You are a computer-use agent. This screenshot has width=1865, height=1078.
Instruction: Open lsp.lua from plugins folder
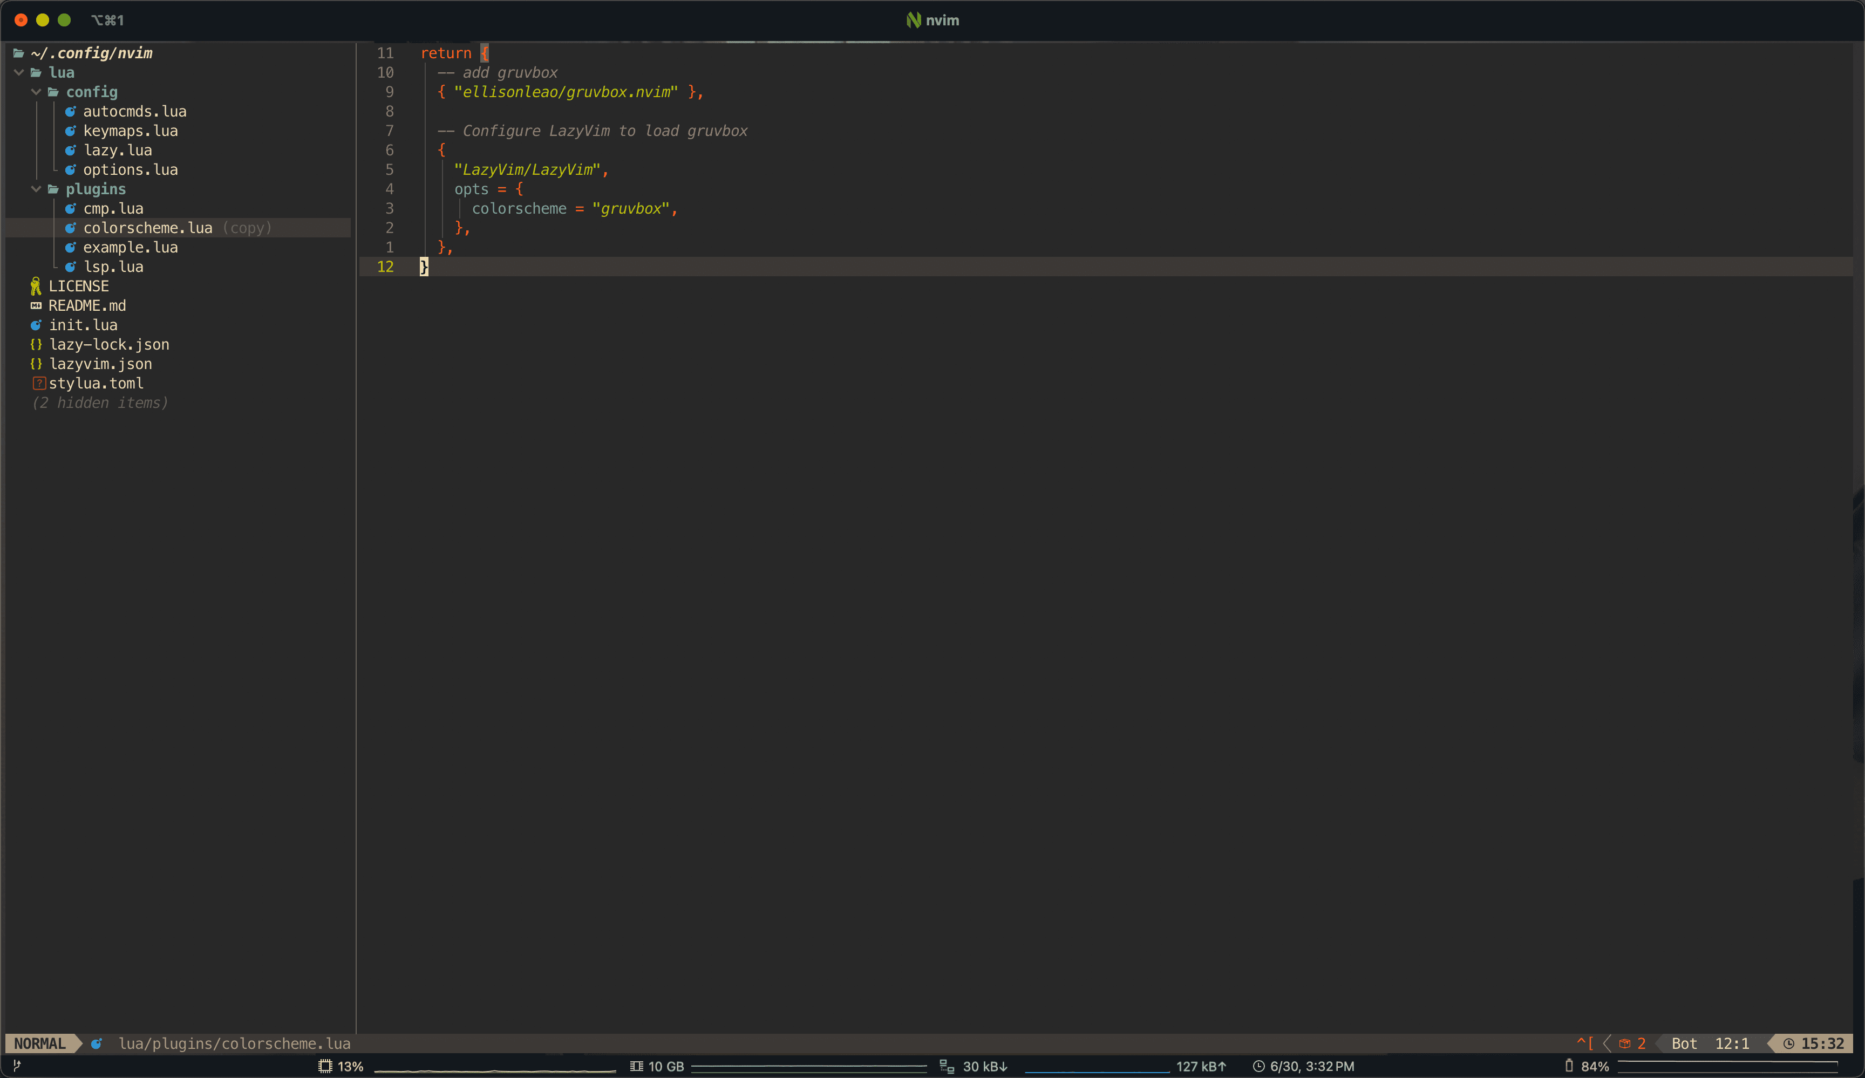tap(113, 267)
